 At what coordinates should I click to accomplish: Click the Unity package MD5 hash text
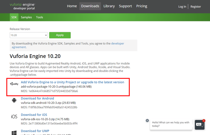[x=49, y=91]
